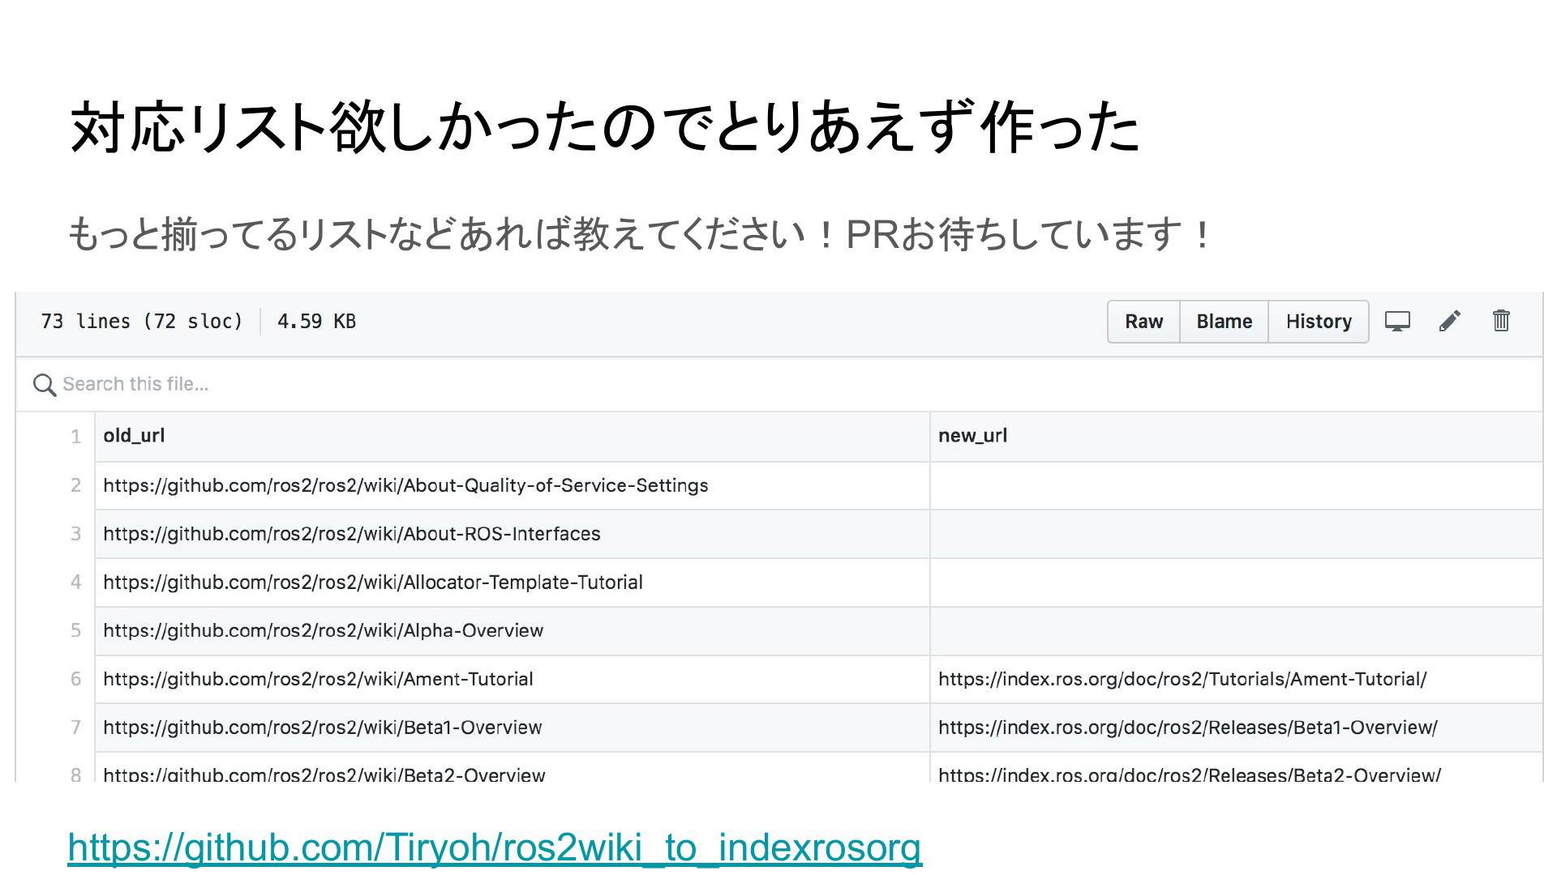
Task: Click the new_url column header
Action: tap(972, 436)
